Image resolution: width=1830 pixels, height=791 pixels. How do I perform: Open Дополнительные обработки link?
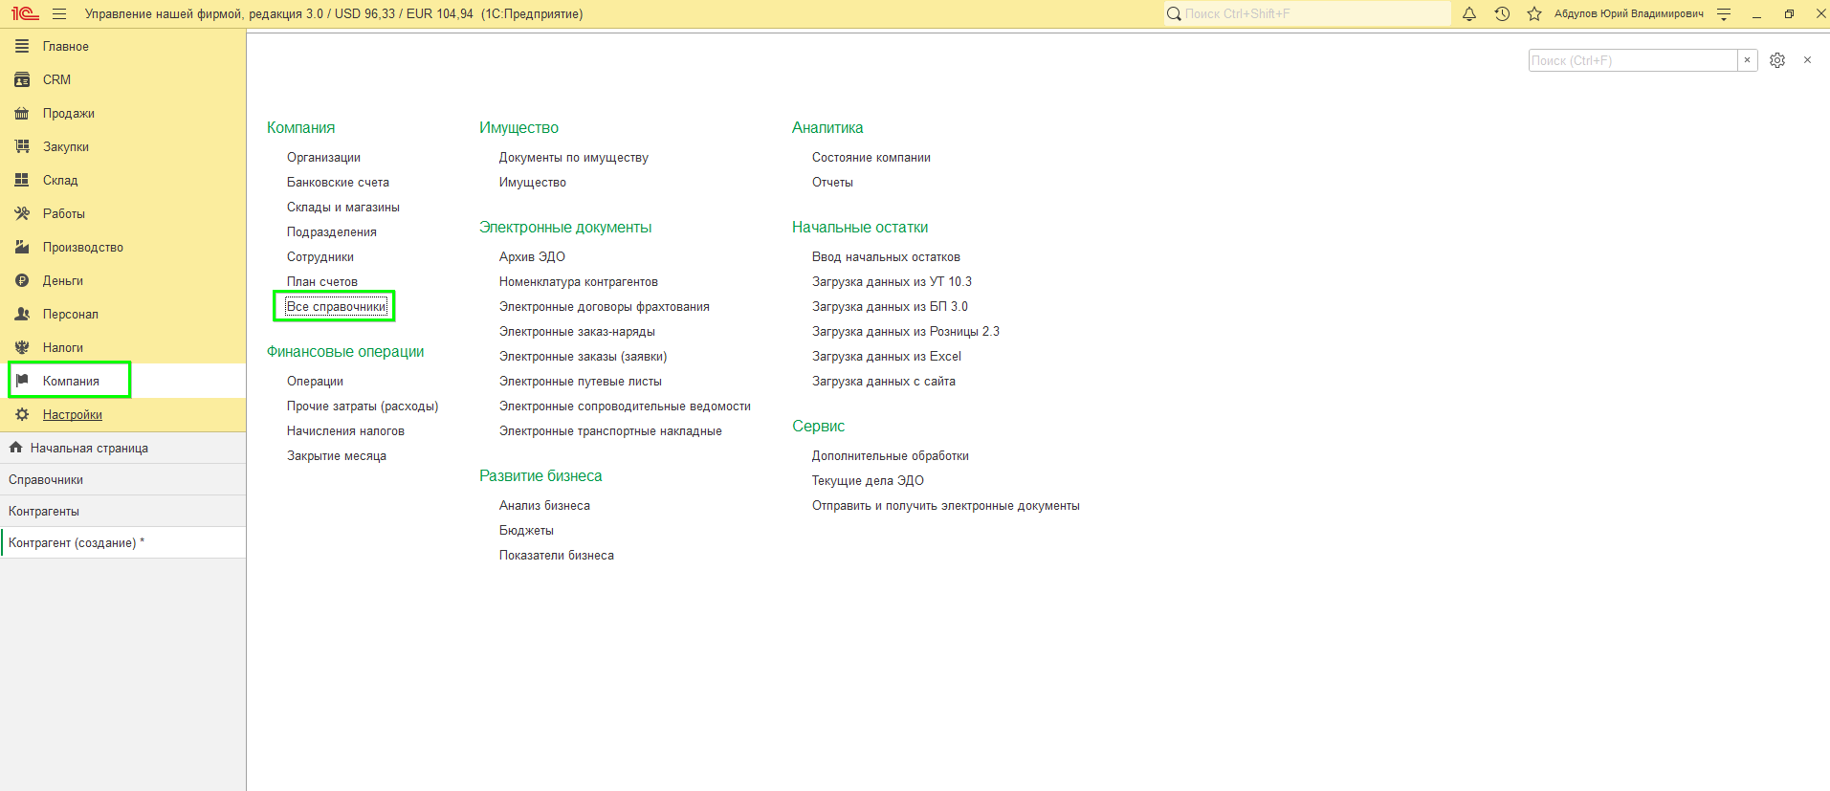click(891, 455)
